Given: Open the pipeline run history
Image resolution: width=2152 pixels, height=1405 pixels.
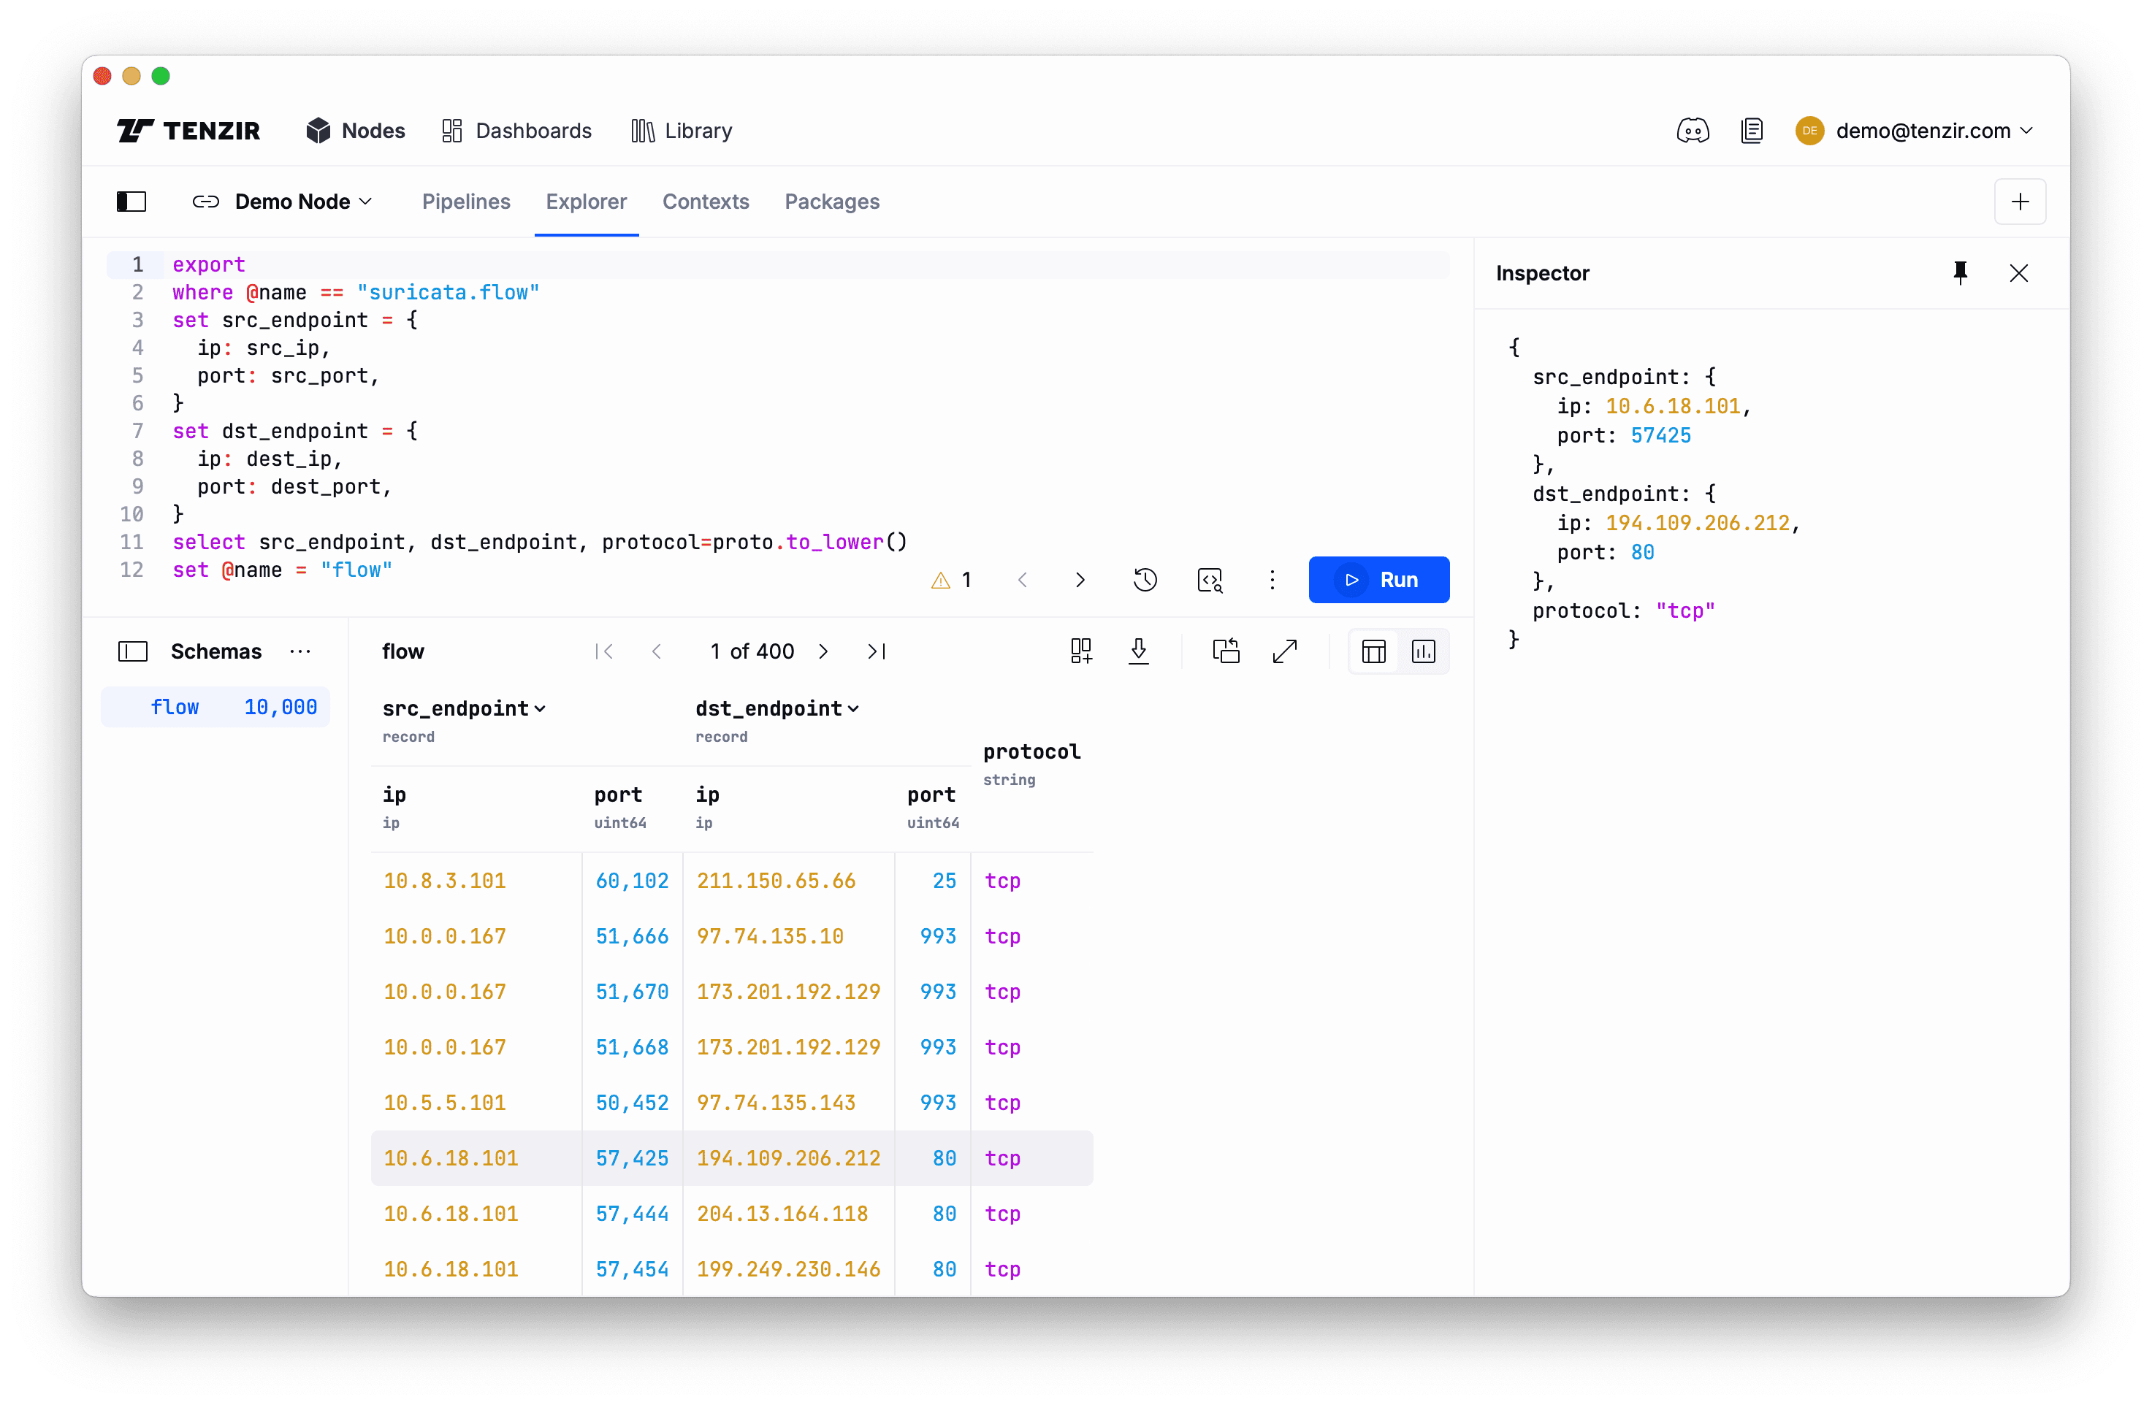Looking at the screenshot, I should [1145, 580].
